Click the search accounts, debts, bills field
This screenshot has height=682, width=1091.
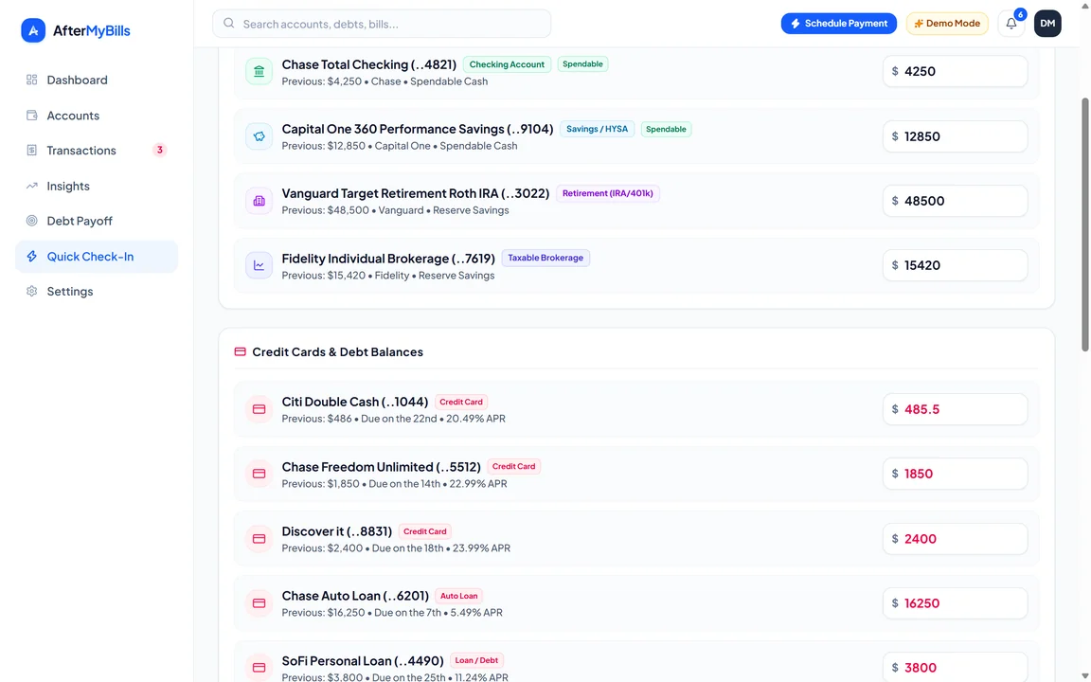click(x=382, y=24)
